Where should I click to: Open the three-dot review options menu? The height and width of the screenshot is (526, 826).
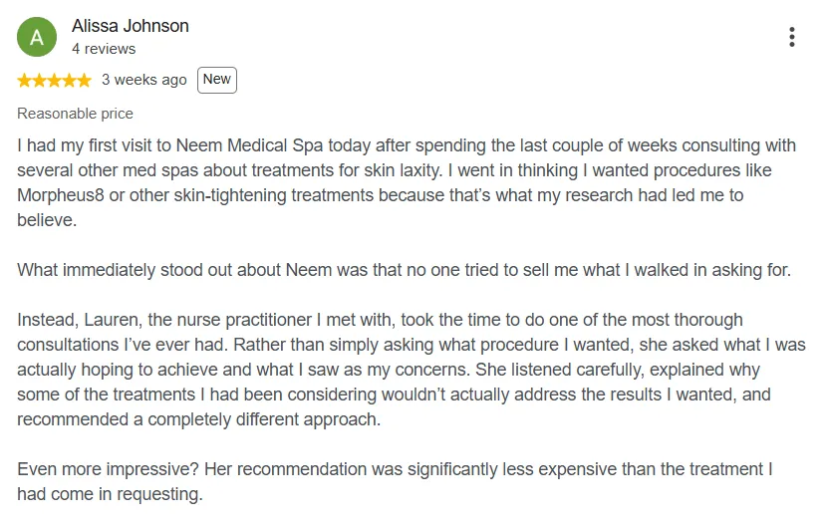792,37
